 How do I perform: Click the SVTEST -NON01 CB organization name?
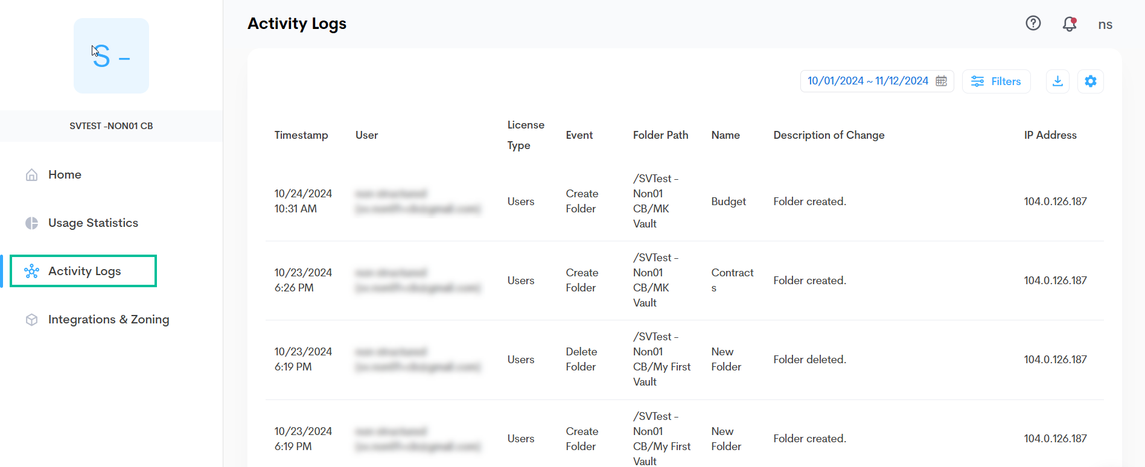[x=111, y=125]
